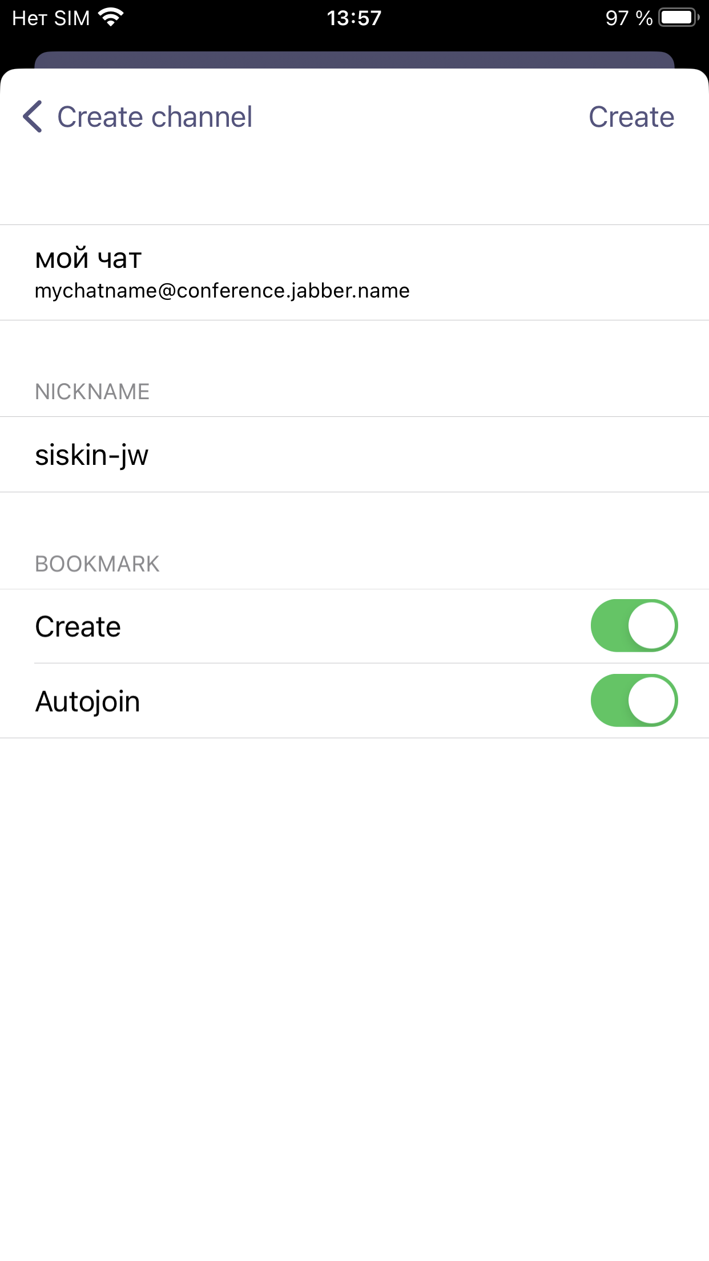Tap the 13:57 clock in status bar
Image resolution: width=709 pixels, height=1261 pixels.
pyautogui.click(x=354, y=18)
